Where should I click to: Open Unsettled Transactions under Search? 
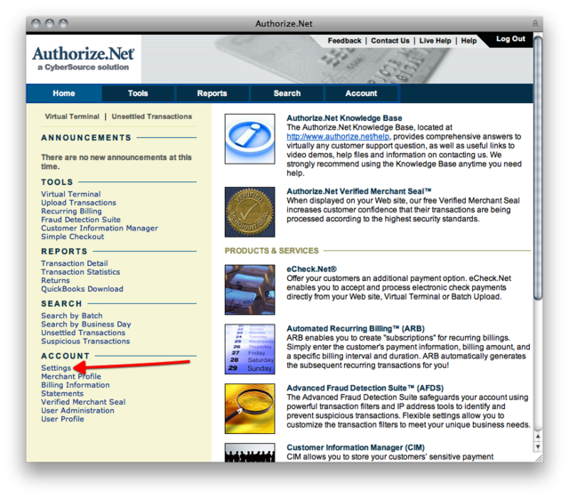pyautogui.click(x=83, y=333)
